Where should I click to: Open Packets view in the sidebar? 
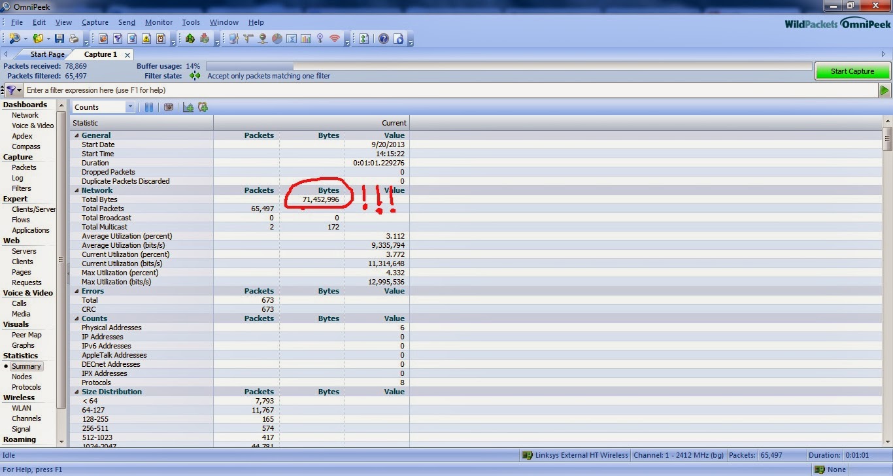pos(24,167)
